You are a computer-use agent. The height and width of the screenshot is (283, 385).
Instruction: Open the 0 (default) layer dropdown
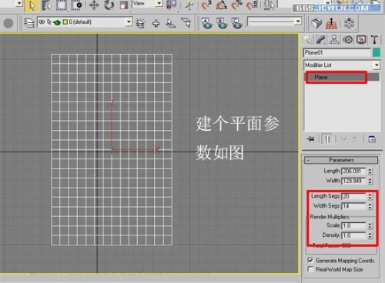tap(85, 22)
